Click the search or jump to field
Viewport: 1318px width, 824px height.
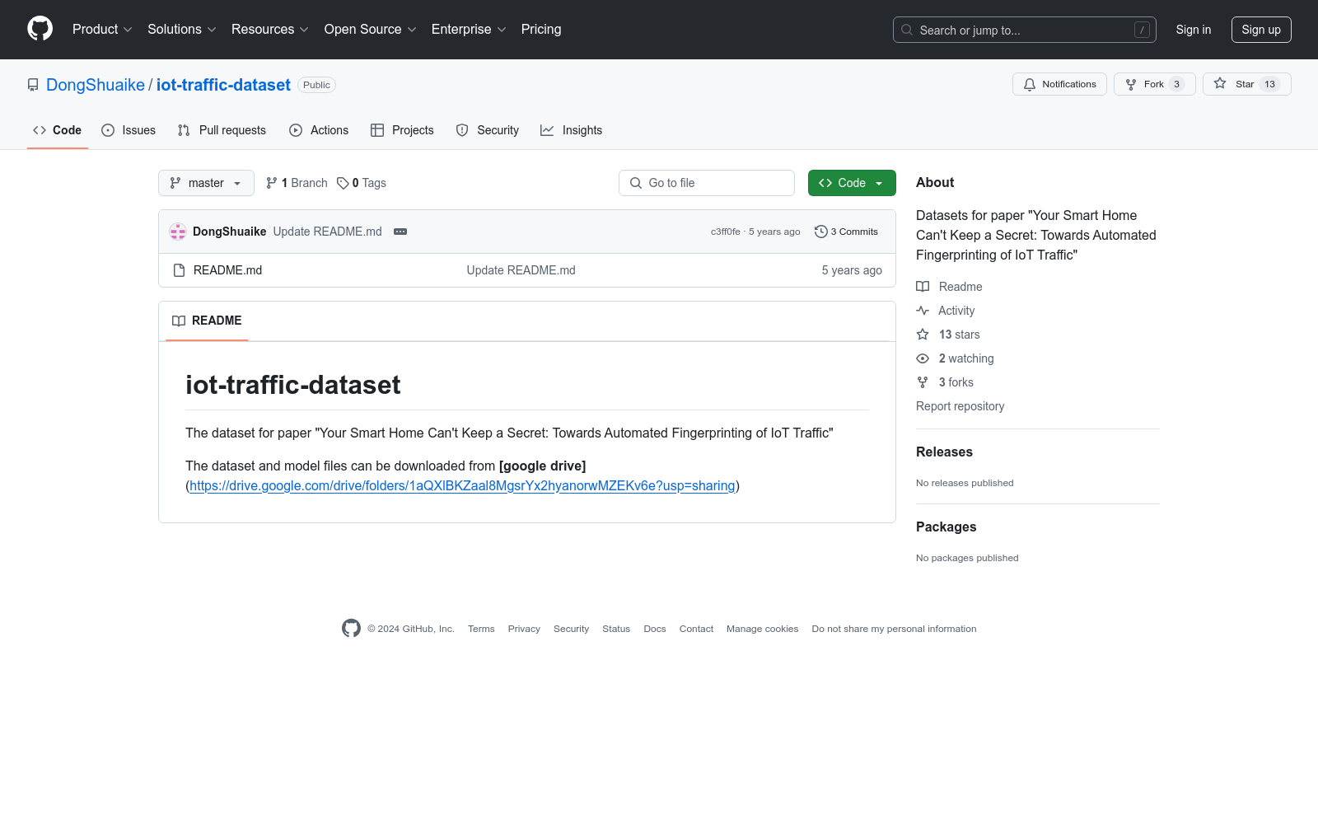pos(1025,30)
